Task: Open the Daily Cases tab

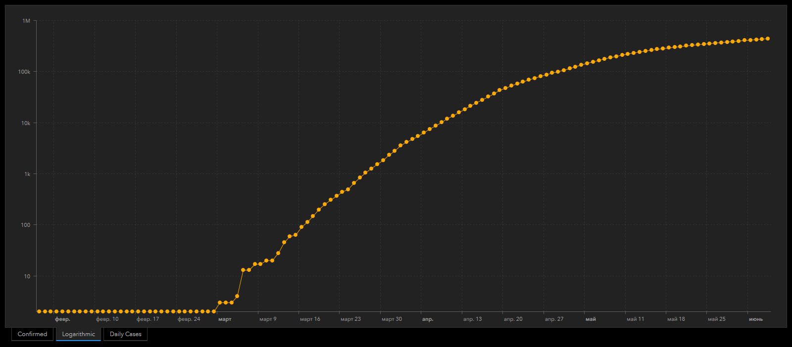Action: (x=125, y=334)
